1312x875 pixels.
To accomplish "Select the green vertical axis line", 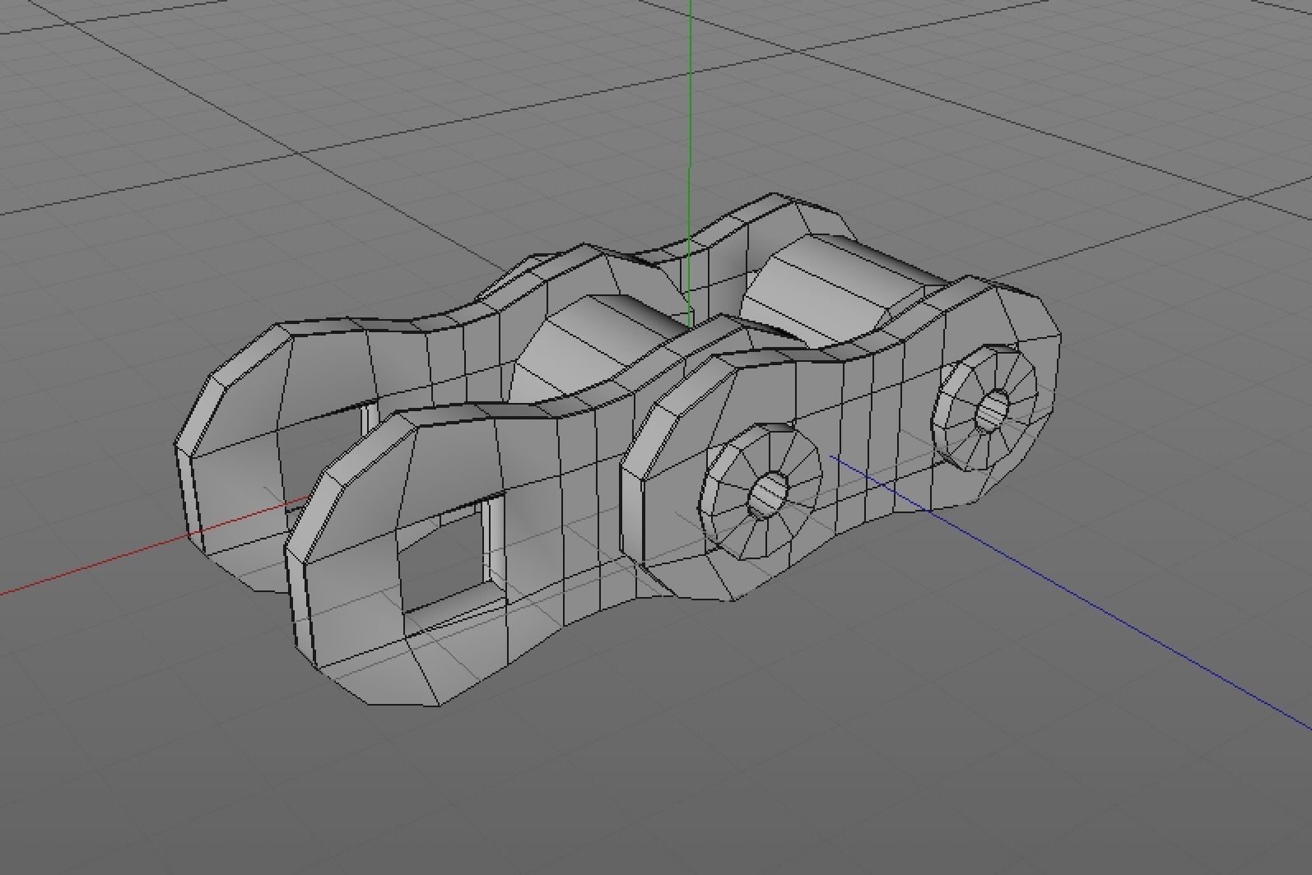I will click(x=690, y=164).
